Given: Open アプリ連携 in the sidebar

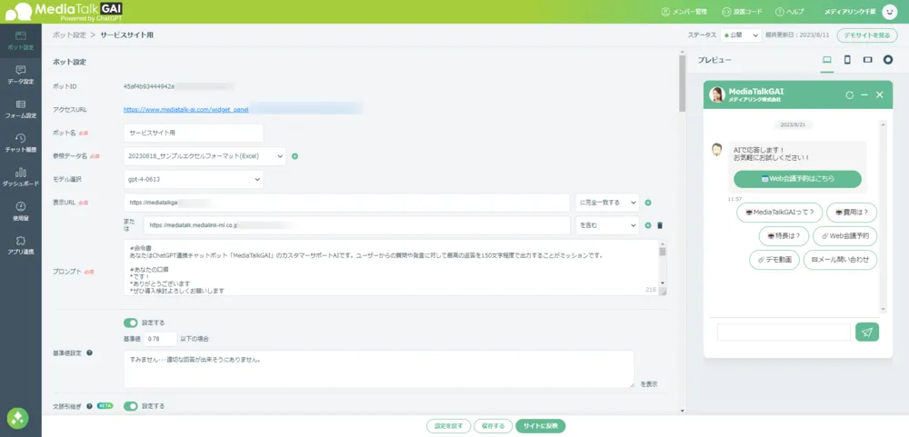Looking at the screenshot, I should click(20, 245).
